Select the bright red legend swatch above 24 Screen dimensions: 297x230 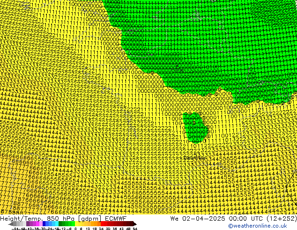coord(102,224)
